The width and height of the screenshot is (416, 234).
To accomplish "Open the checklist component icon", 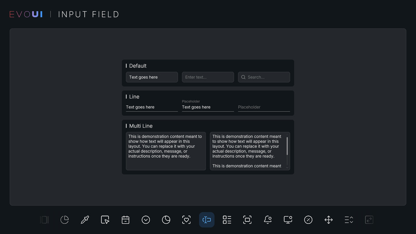I will 227,220.
